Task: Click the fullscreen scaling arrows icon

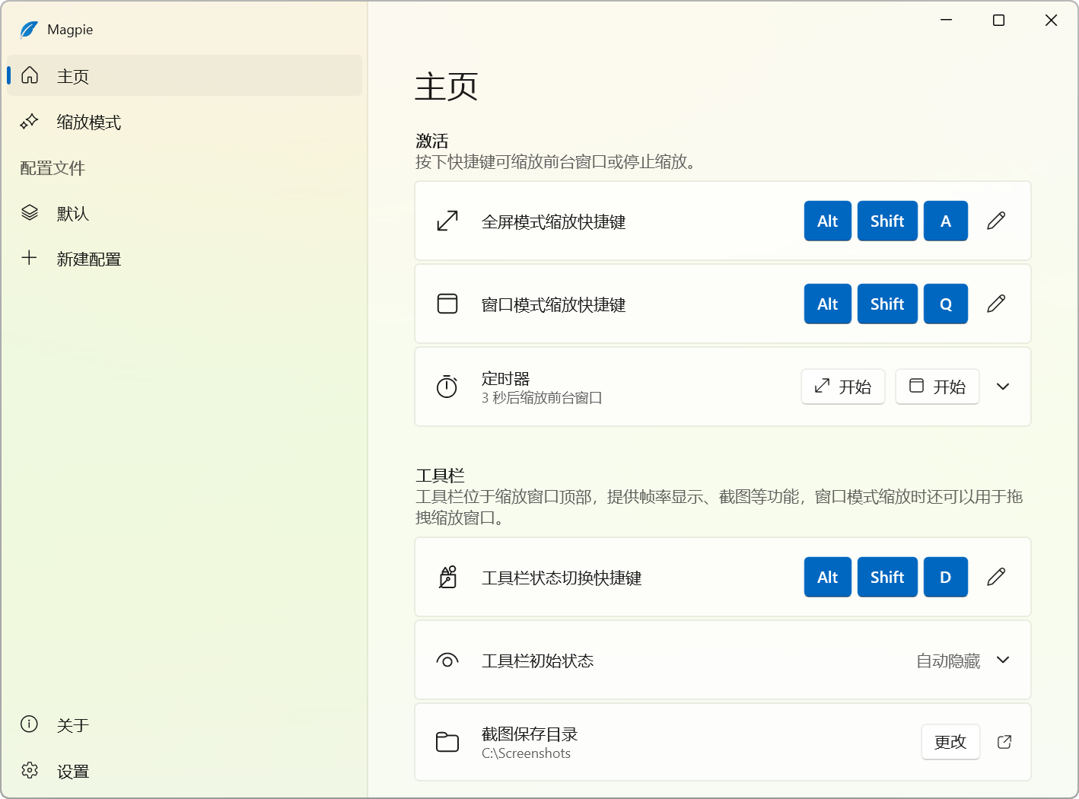Action: (x=447, y=221)
